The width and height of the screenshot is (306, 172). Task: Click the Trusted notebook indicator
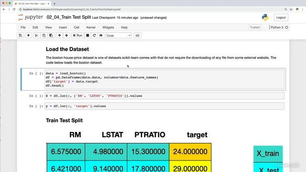tap(255, 27)
